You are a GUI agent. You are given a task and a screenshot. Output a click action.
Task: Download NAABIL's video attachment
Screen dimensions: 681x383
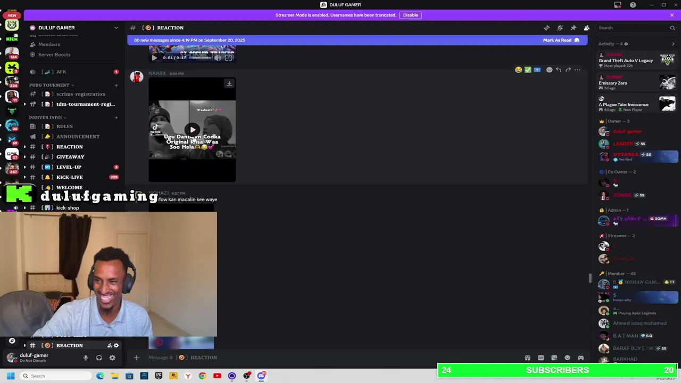229,84
